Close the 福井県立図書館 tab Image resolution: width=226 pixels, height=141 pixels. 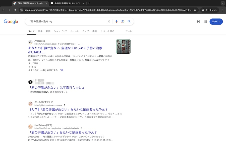point(83,3)
